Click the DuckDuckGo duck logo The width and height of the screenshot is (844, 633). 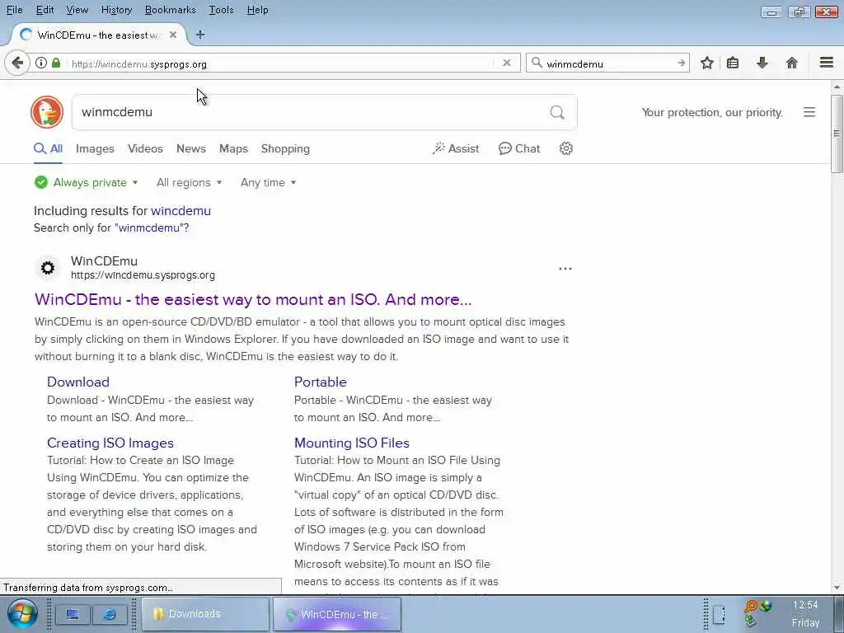pyautogui.click(x=47, y=112)
